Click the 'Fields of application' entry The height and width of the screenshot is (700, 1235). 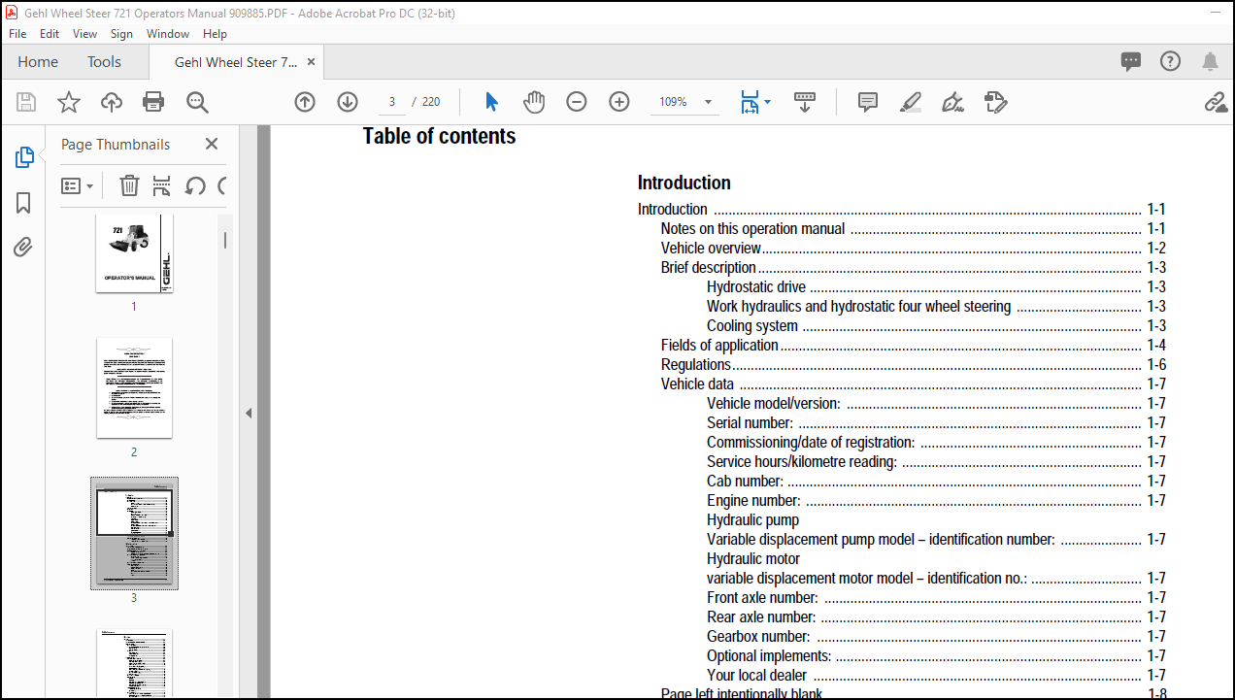click(719, 346)
